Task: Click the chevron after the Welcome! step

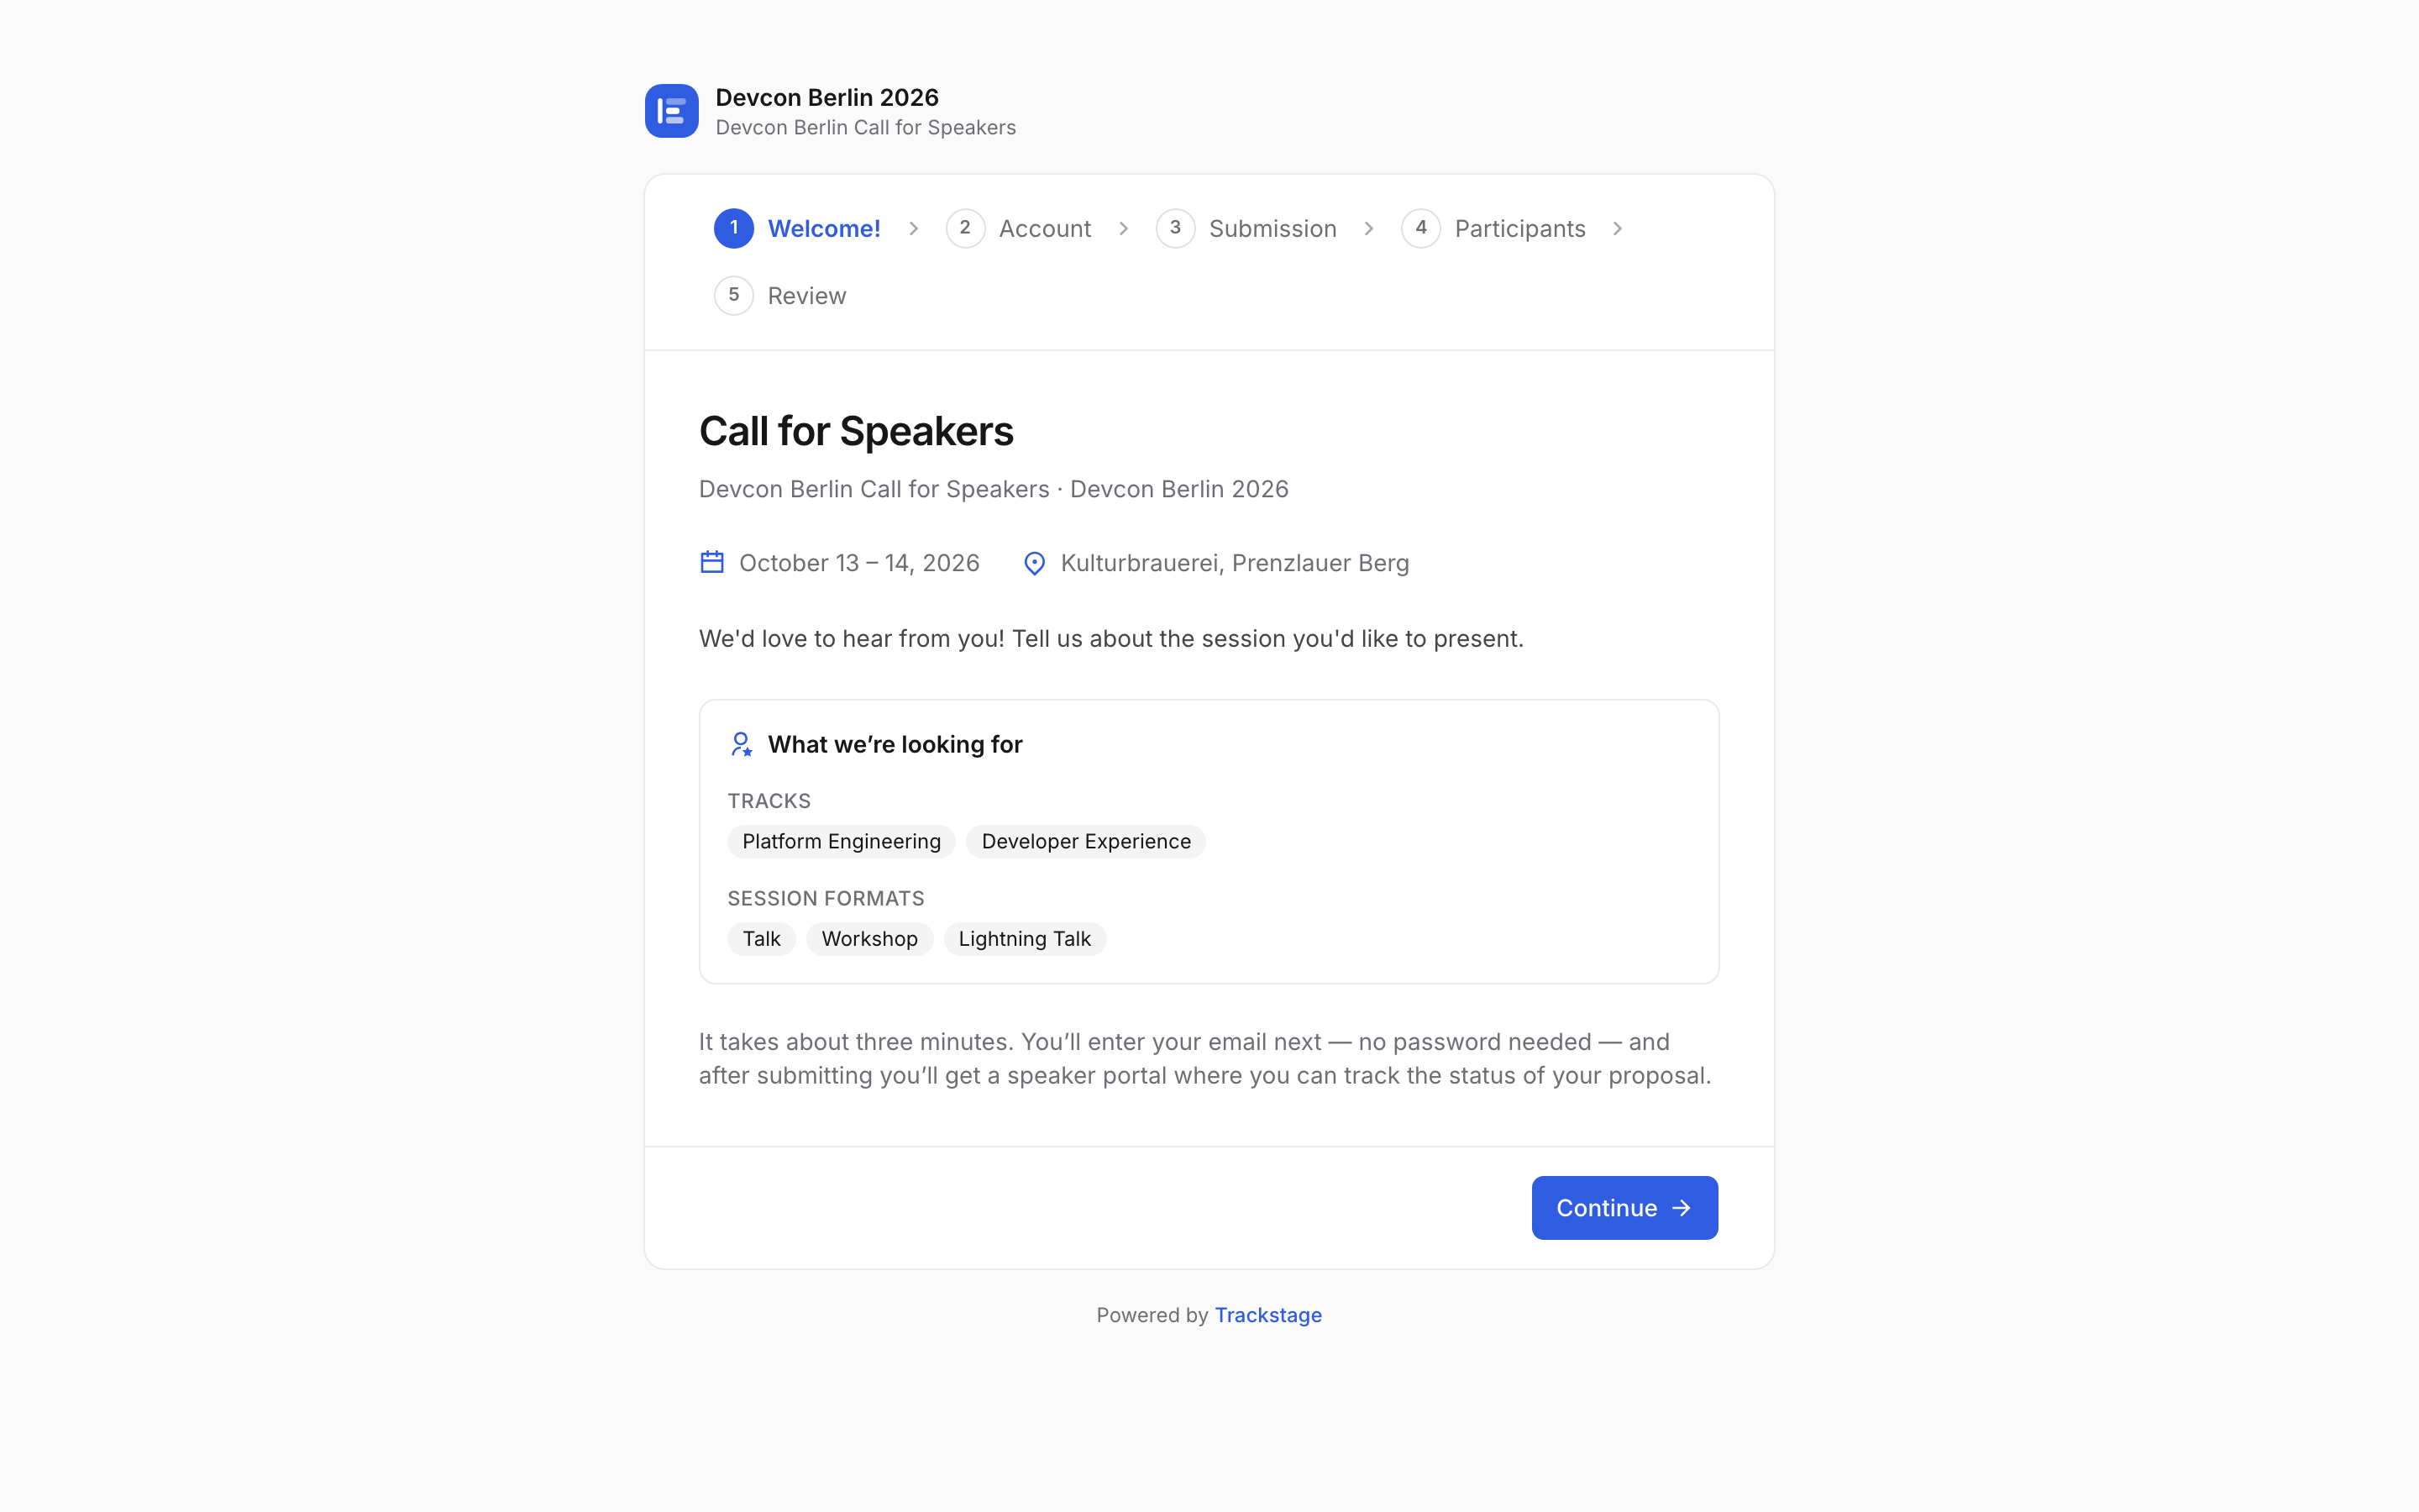Action: point(914,229)
